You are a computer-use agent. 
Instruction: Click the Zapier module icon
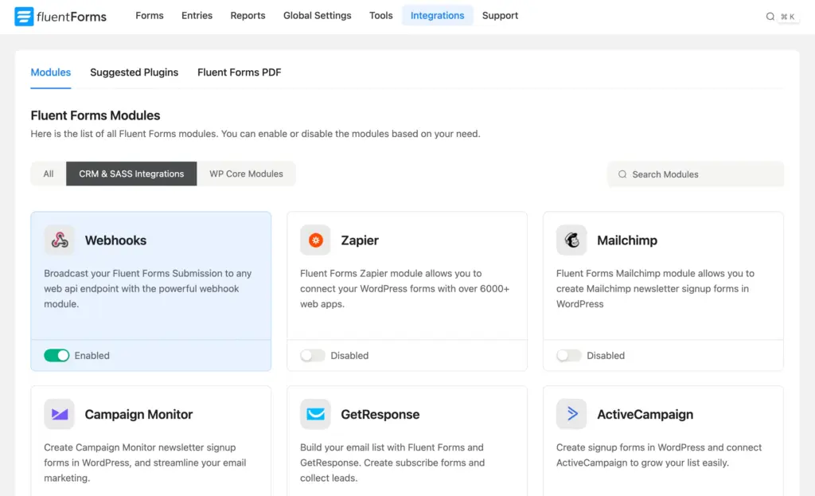click(315, 240)
